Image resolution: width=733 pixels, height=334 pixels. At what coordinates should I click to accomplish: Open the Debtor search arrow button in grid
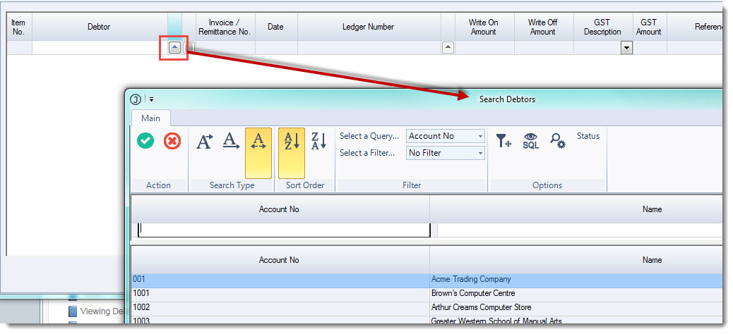point(174,48)
